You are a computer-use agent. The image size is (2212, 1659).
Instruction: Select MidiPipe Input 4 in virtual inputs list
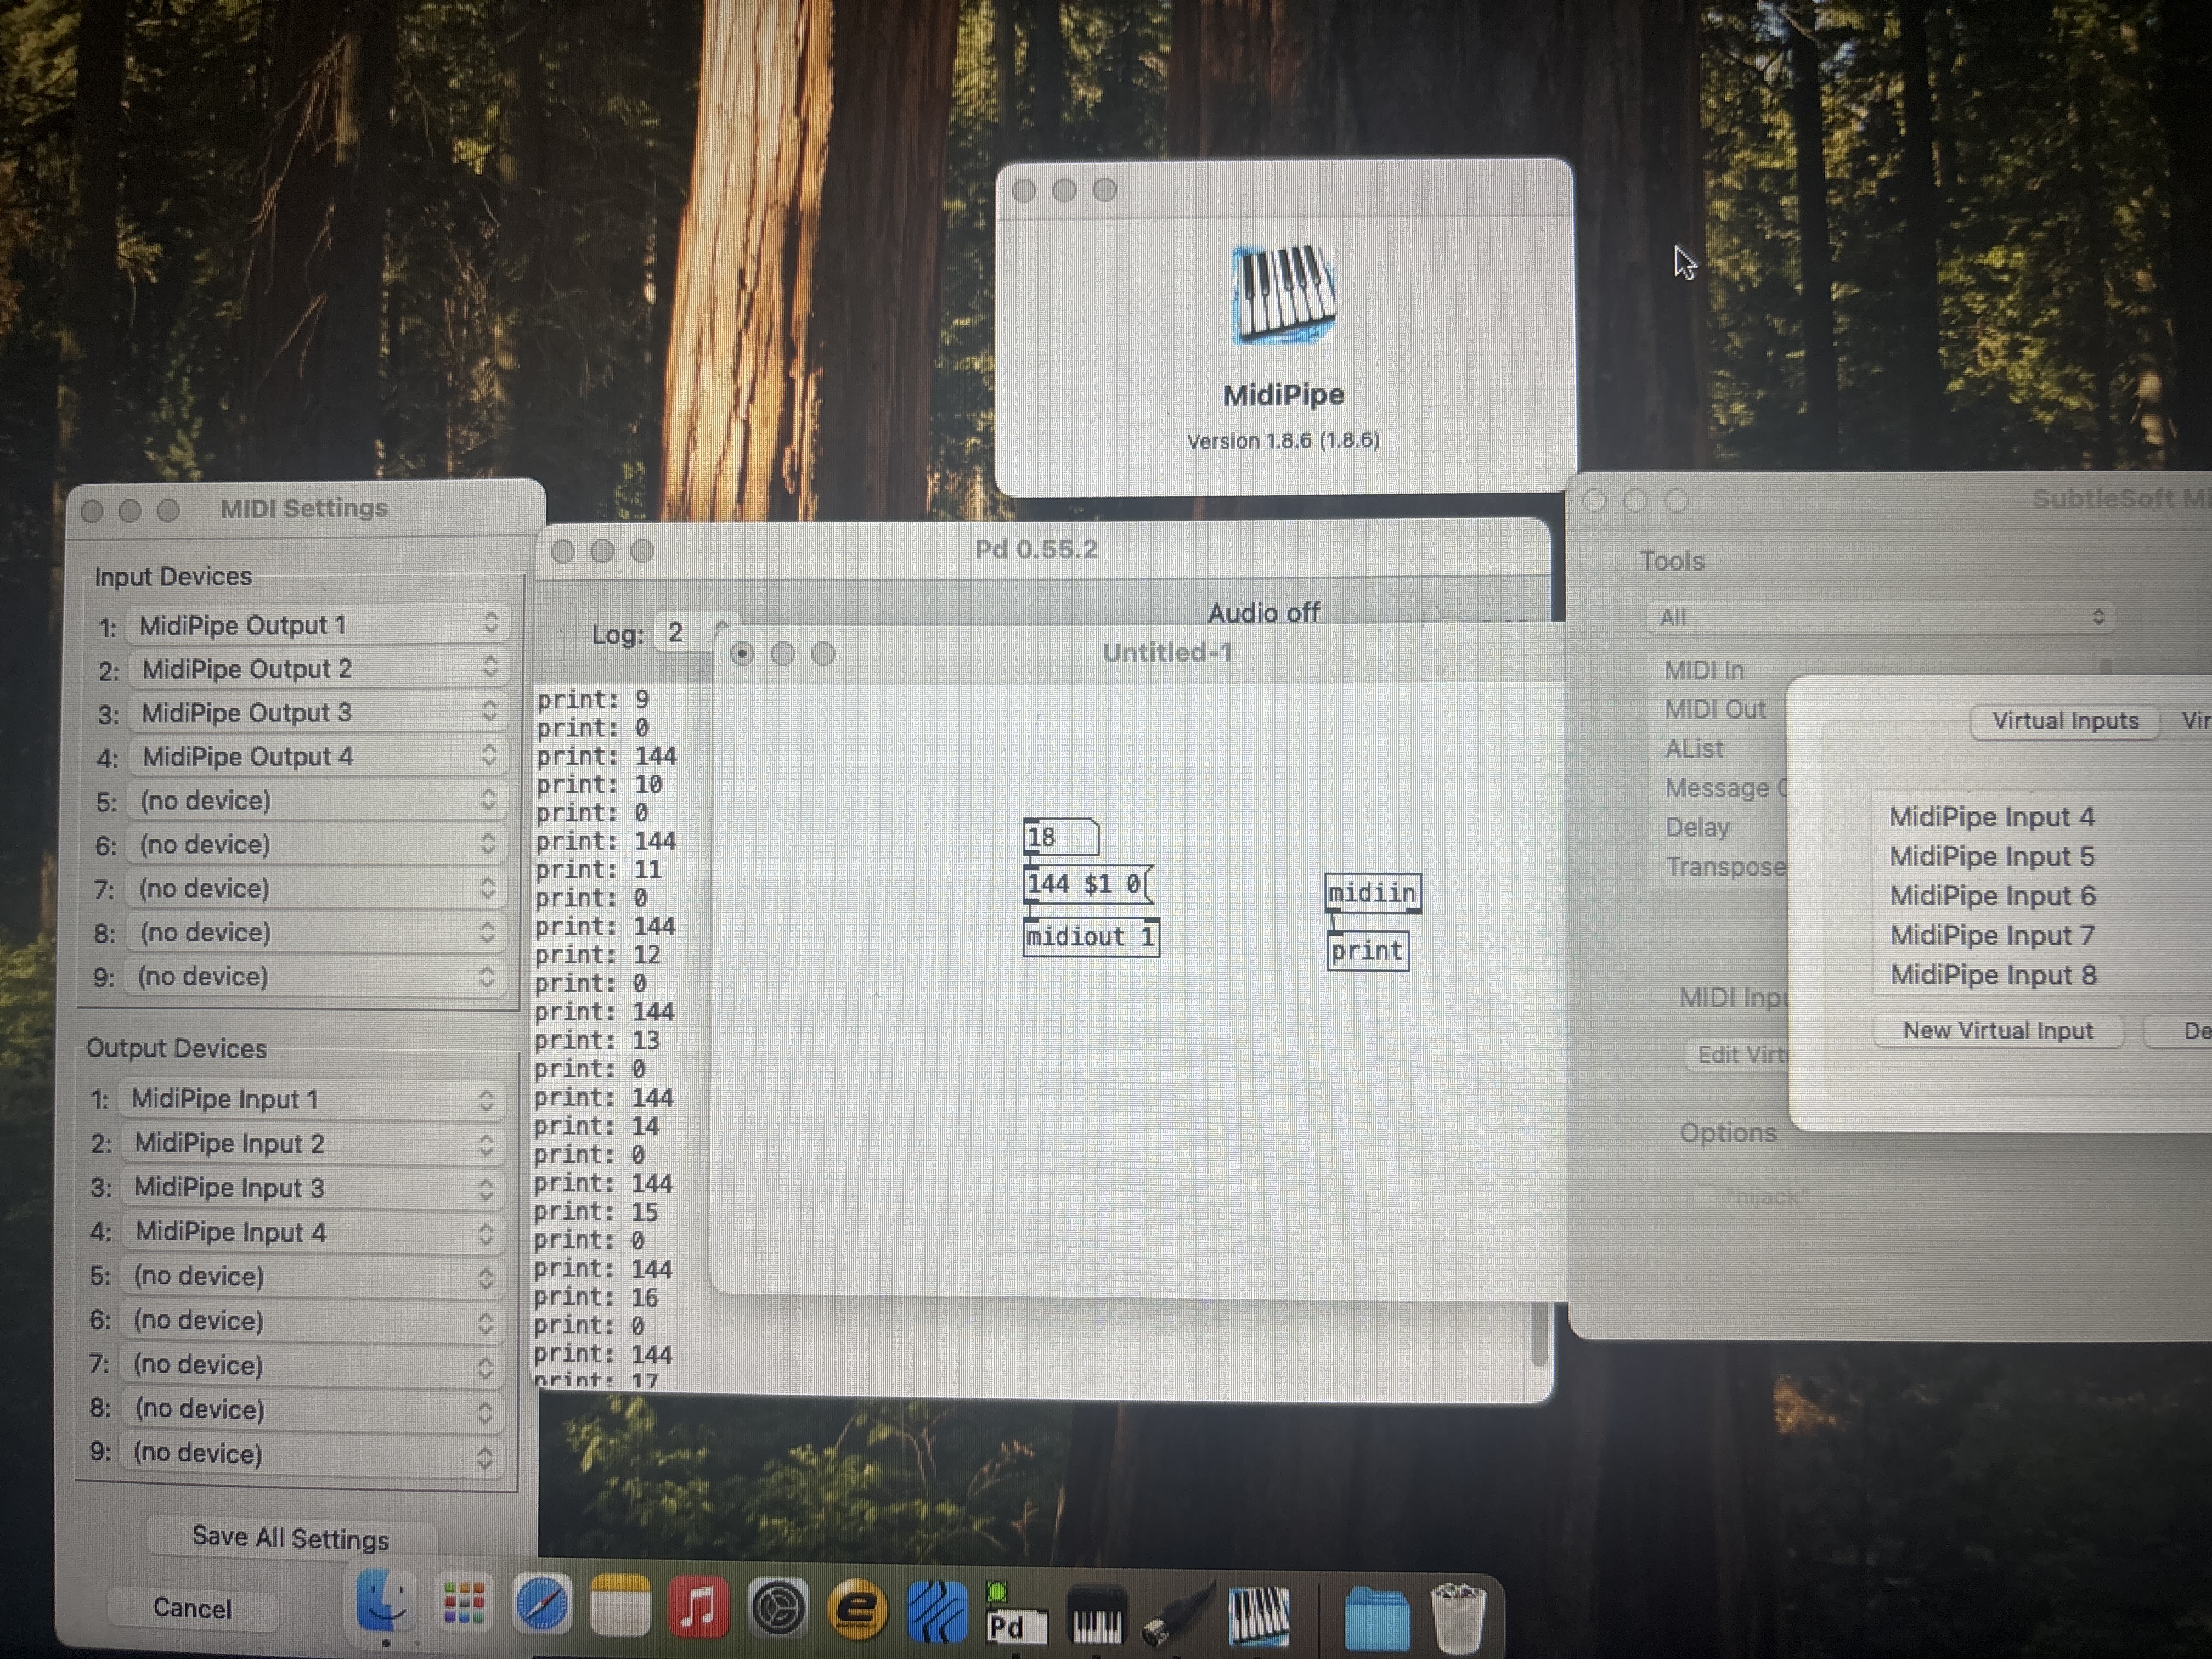tap(1991, 816)
